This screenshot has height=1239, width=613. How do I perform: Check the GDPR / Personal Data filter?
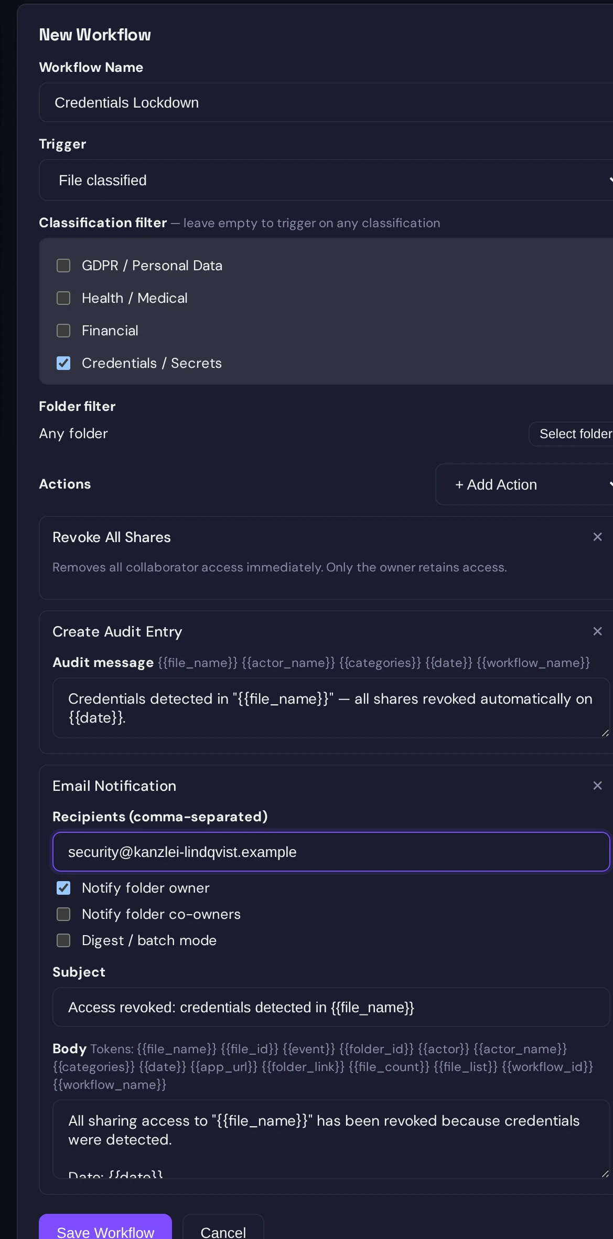pos(63,266)
